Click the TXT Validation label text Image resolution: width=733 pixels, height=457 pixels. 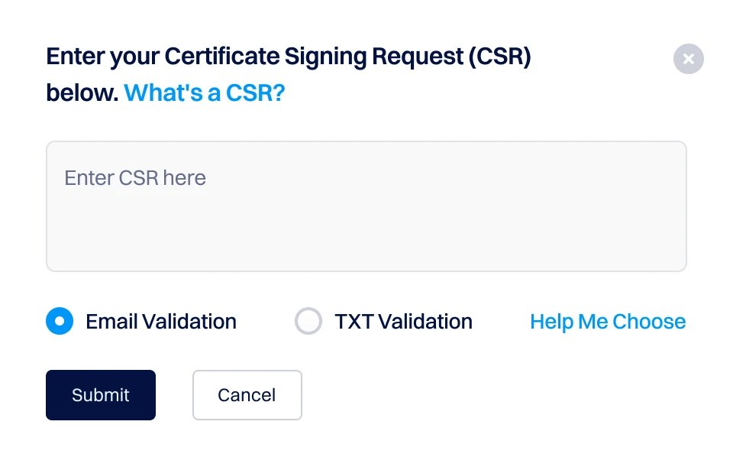point(403,321)
